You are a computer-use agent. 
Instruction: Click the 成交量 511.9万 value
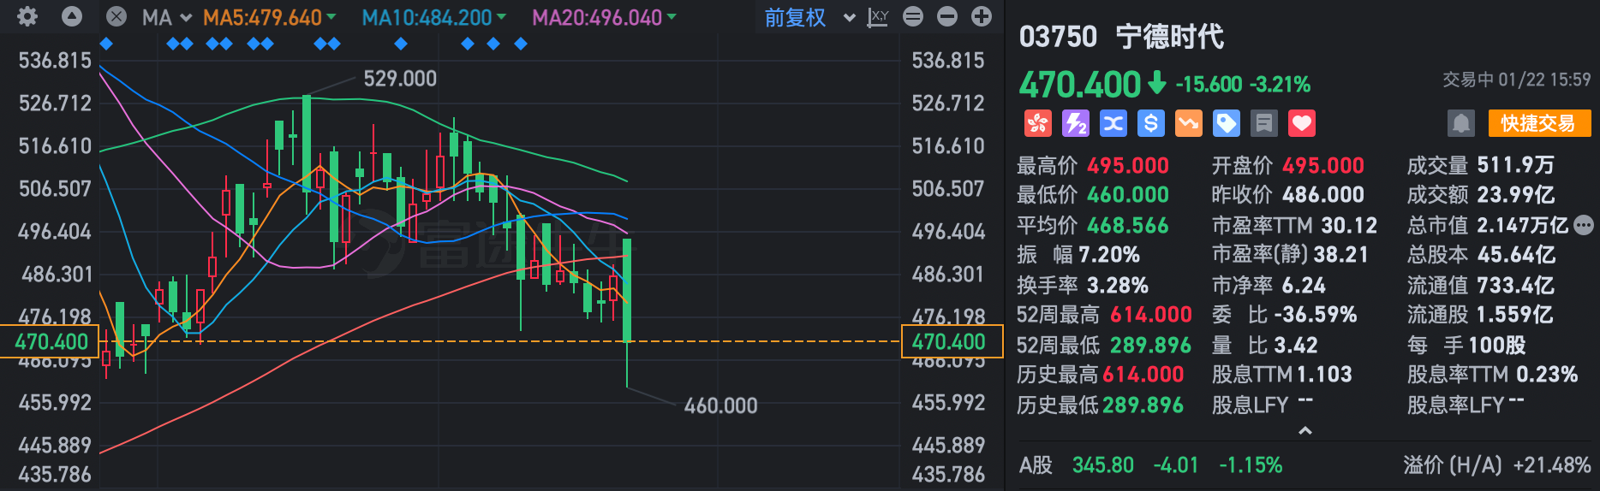click(x=1516, y=165)
